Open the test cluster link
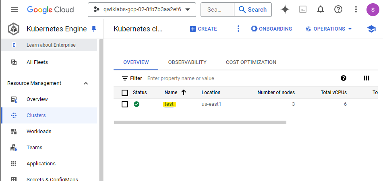The image size is (383, 181). click(x=169, y=104)
